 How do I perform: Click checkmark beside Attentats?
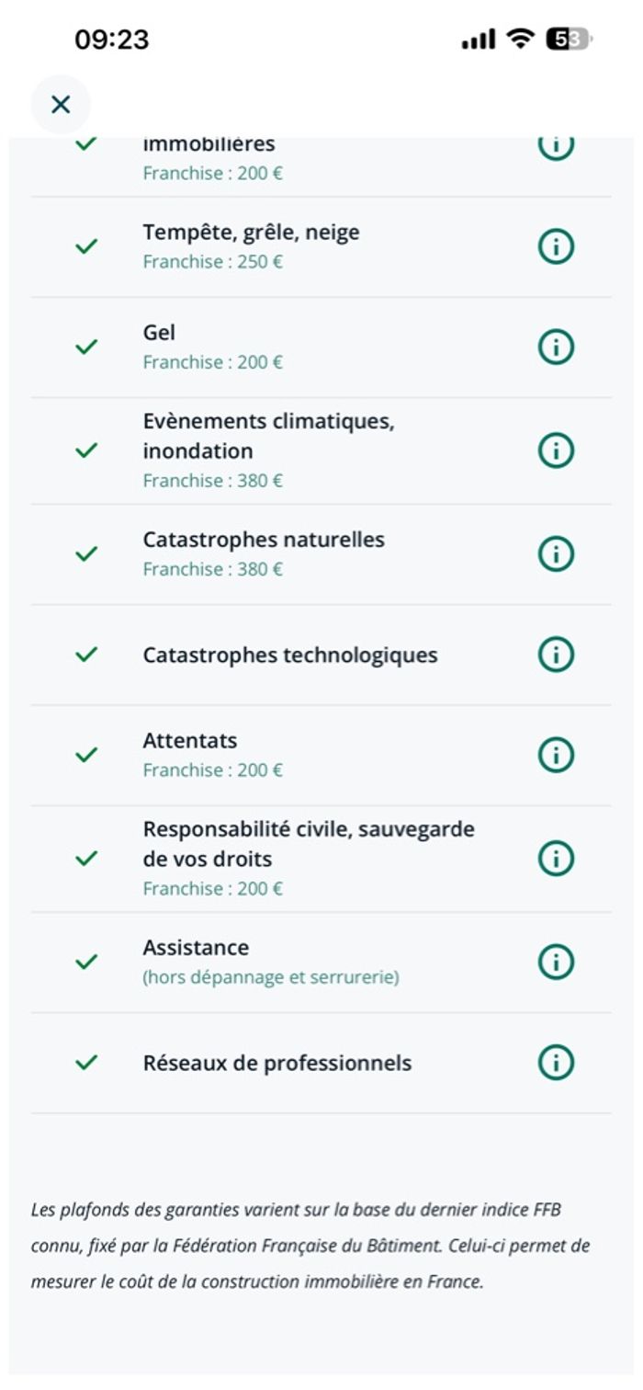[x=86, y=755]
